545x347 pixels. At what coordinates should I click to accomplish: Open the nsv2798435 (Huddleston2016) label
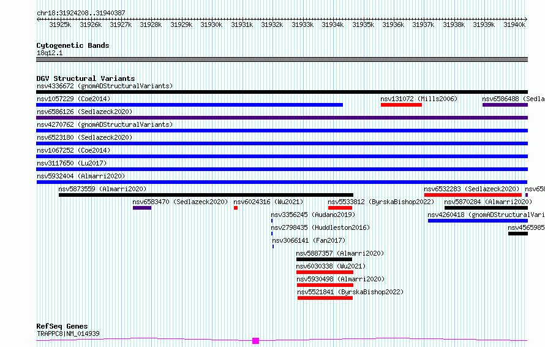pyautogui.click(x=320, y=227)
